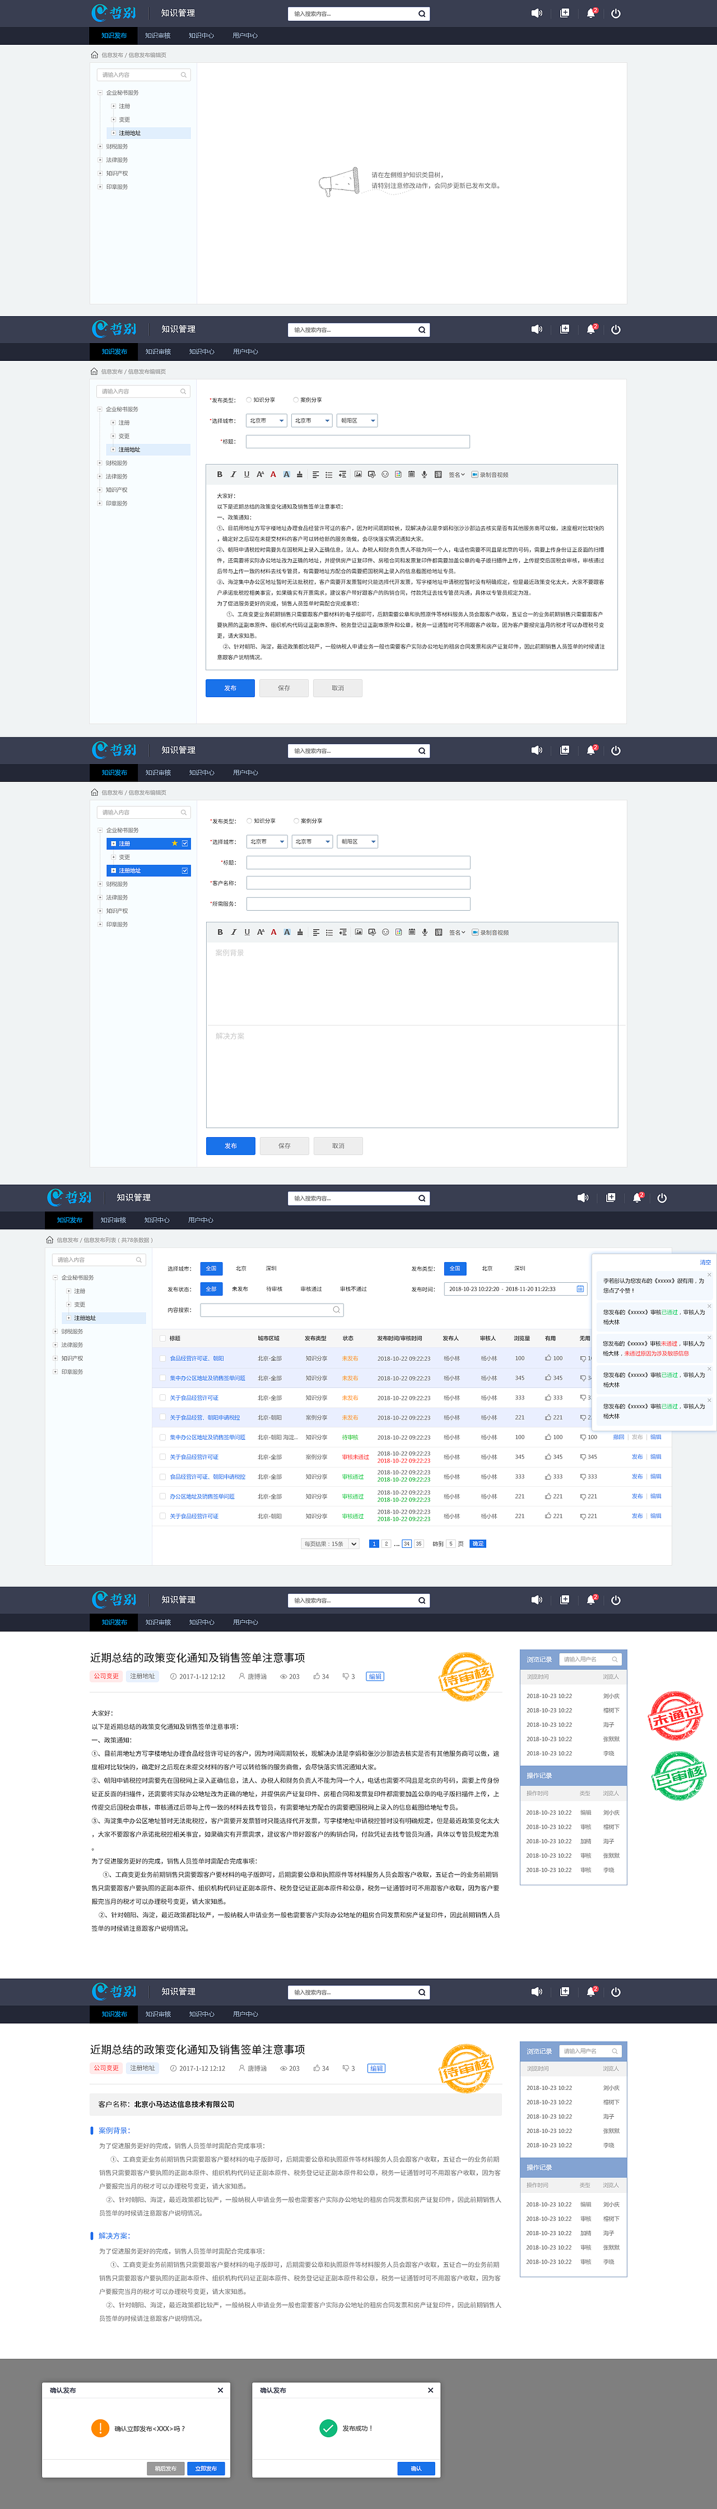Toggle underline in the filled article editor
717x2509 pixels.
pos(246,474)
